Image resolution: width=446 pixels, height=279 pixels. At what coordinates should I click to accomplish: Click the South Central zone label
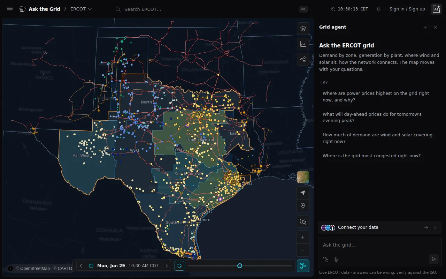click(188, 174)
